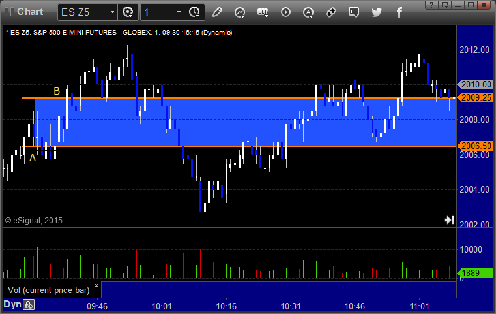Click the 2004.00 price axis label
The width and height of the screenshot is (496, 314).
474,189
